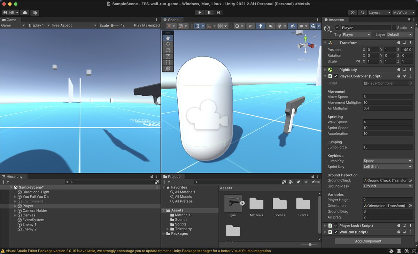Open the Jump Key dropdown

click(x=388, y=161)
